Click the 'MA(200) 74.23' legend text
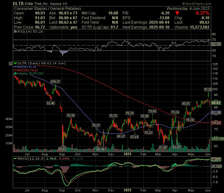 28,70
